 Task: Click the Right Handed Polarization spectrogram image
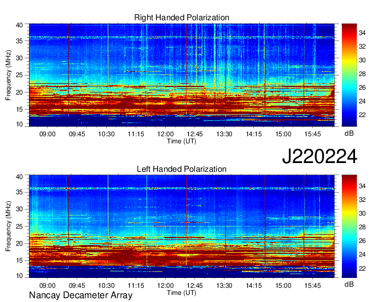tap(182, 75)
